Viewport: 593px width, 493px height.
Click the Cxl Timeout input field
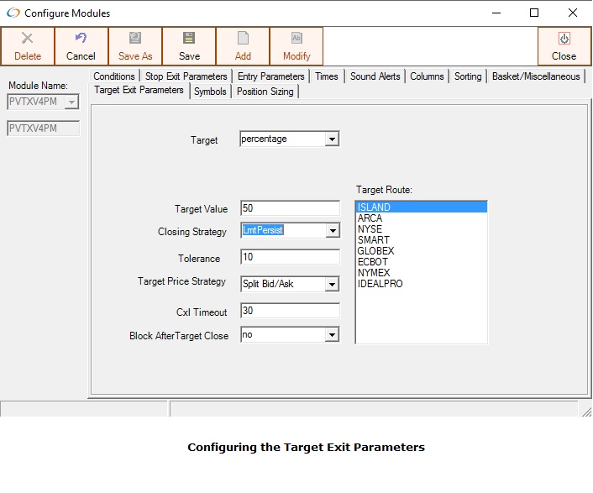(x=289, y=311)
